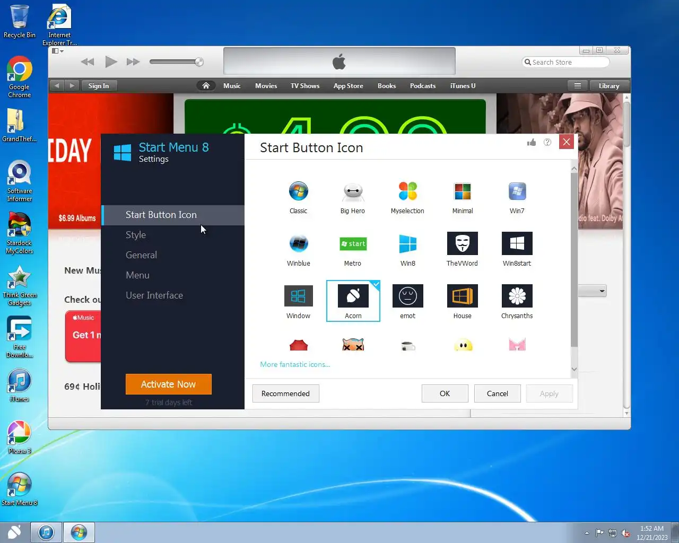Click the iTunes Library button

click(609, 86)
